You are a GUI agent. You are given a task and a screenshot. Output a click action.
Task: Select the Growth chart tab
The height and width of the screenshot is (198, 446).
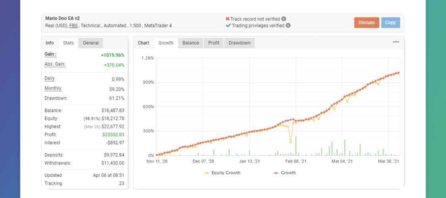tap(166, 43)
